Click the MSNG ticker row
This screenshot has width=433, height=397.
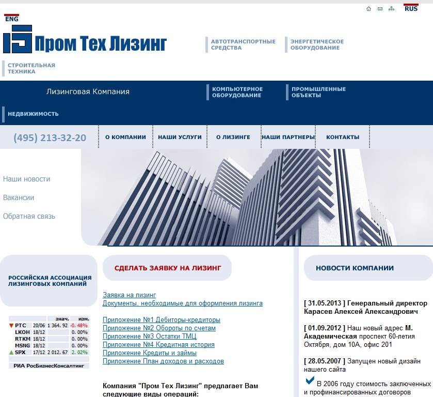(x=49, y=345)
